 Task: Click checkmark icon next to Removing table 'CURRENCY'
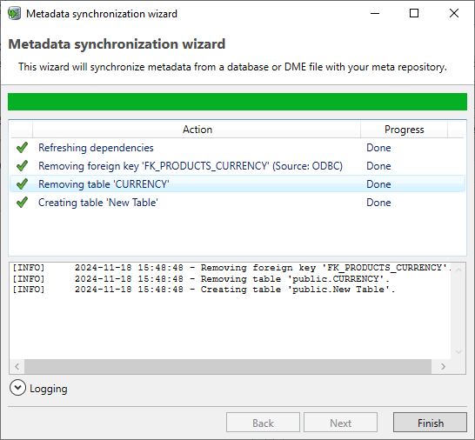(22, 184)
